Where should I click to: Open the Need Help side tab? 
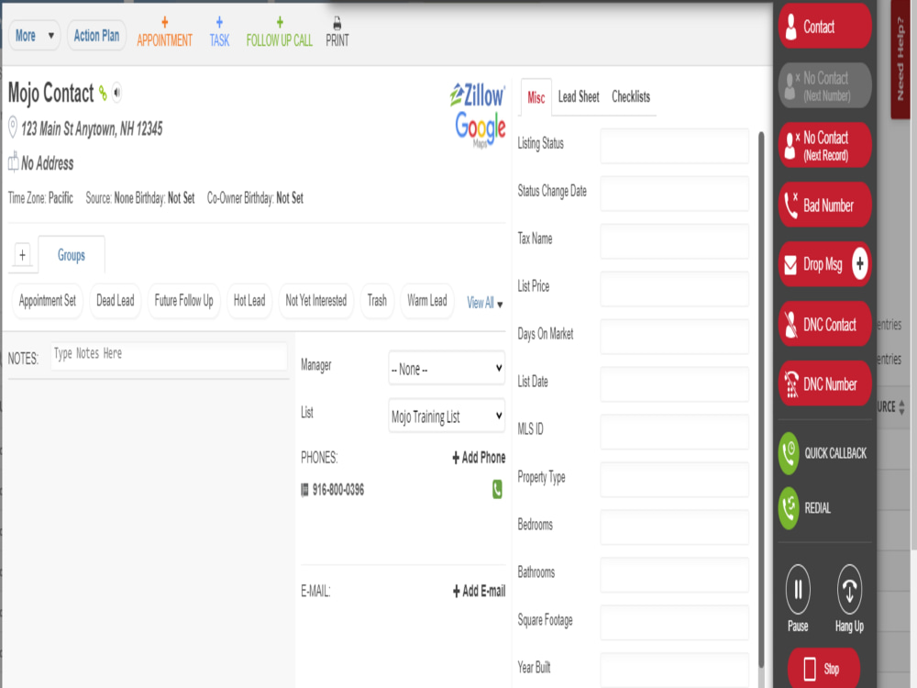(x=900, y=60)
